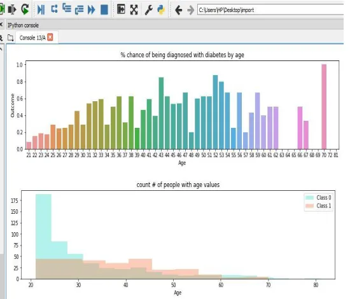Stop debugging with the blue square

(x=104, y=10)
